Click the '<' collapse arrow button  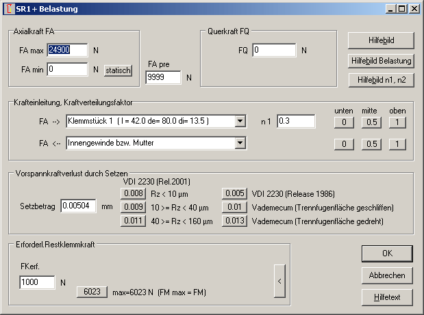279,281
